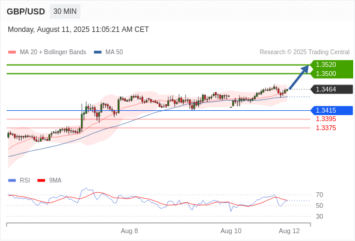Click the blue upward trend arrow
Image resolution: width=355 pixels, height=241 pixels.
click(x=299, y=77)
